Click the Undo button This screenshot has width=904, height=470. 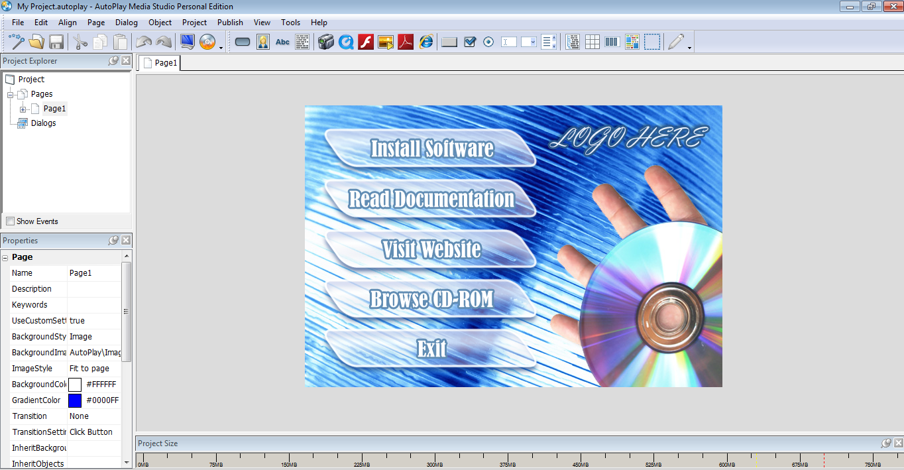tap(145, 41)
